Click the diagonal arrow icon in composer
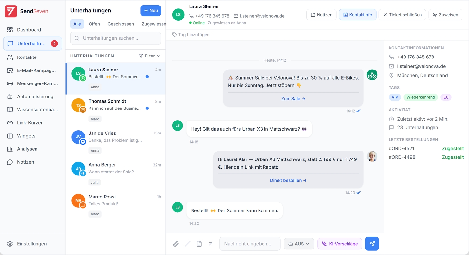 pos(211,244)
